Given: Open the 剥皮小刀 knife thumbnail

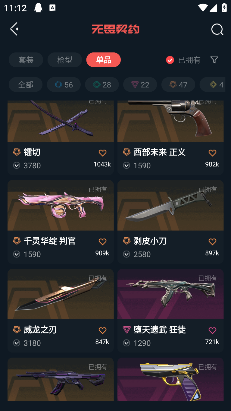Looking at the screenshot, I should coord(170,205).
